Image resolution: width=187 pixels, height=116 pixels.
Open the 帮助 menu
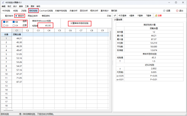coord(38,6)
